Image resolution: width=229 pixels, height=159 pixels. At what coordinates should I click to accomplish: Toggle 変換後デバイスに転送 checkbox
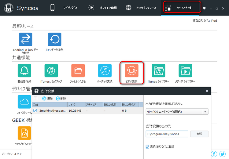147,146
